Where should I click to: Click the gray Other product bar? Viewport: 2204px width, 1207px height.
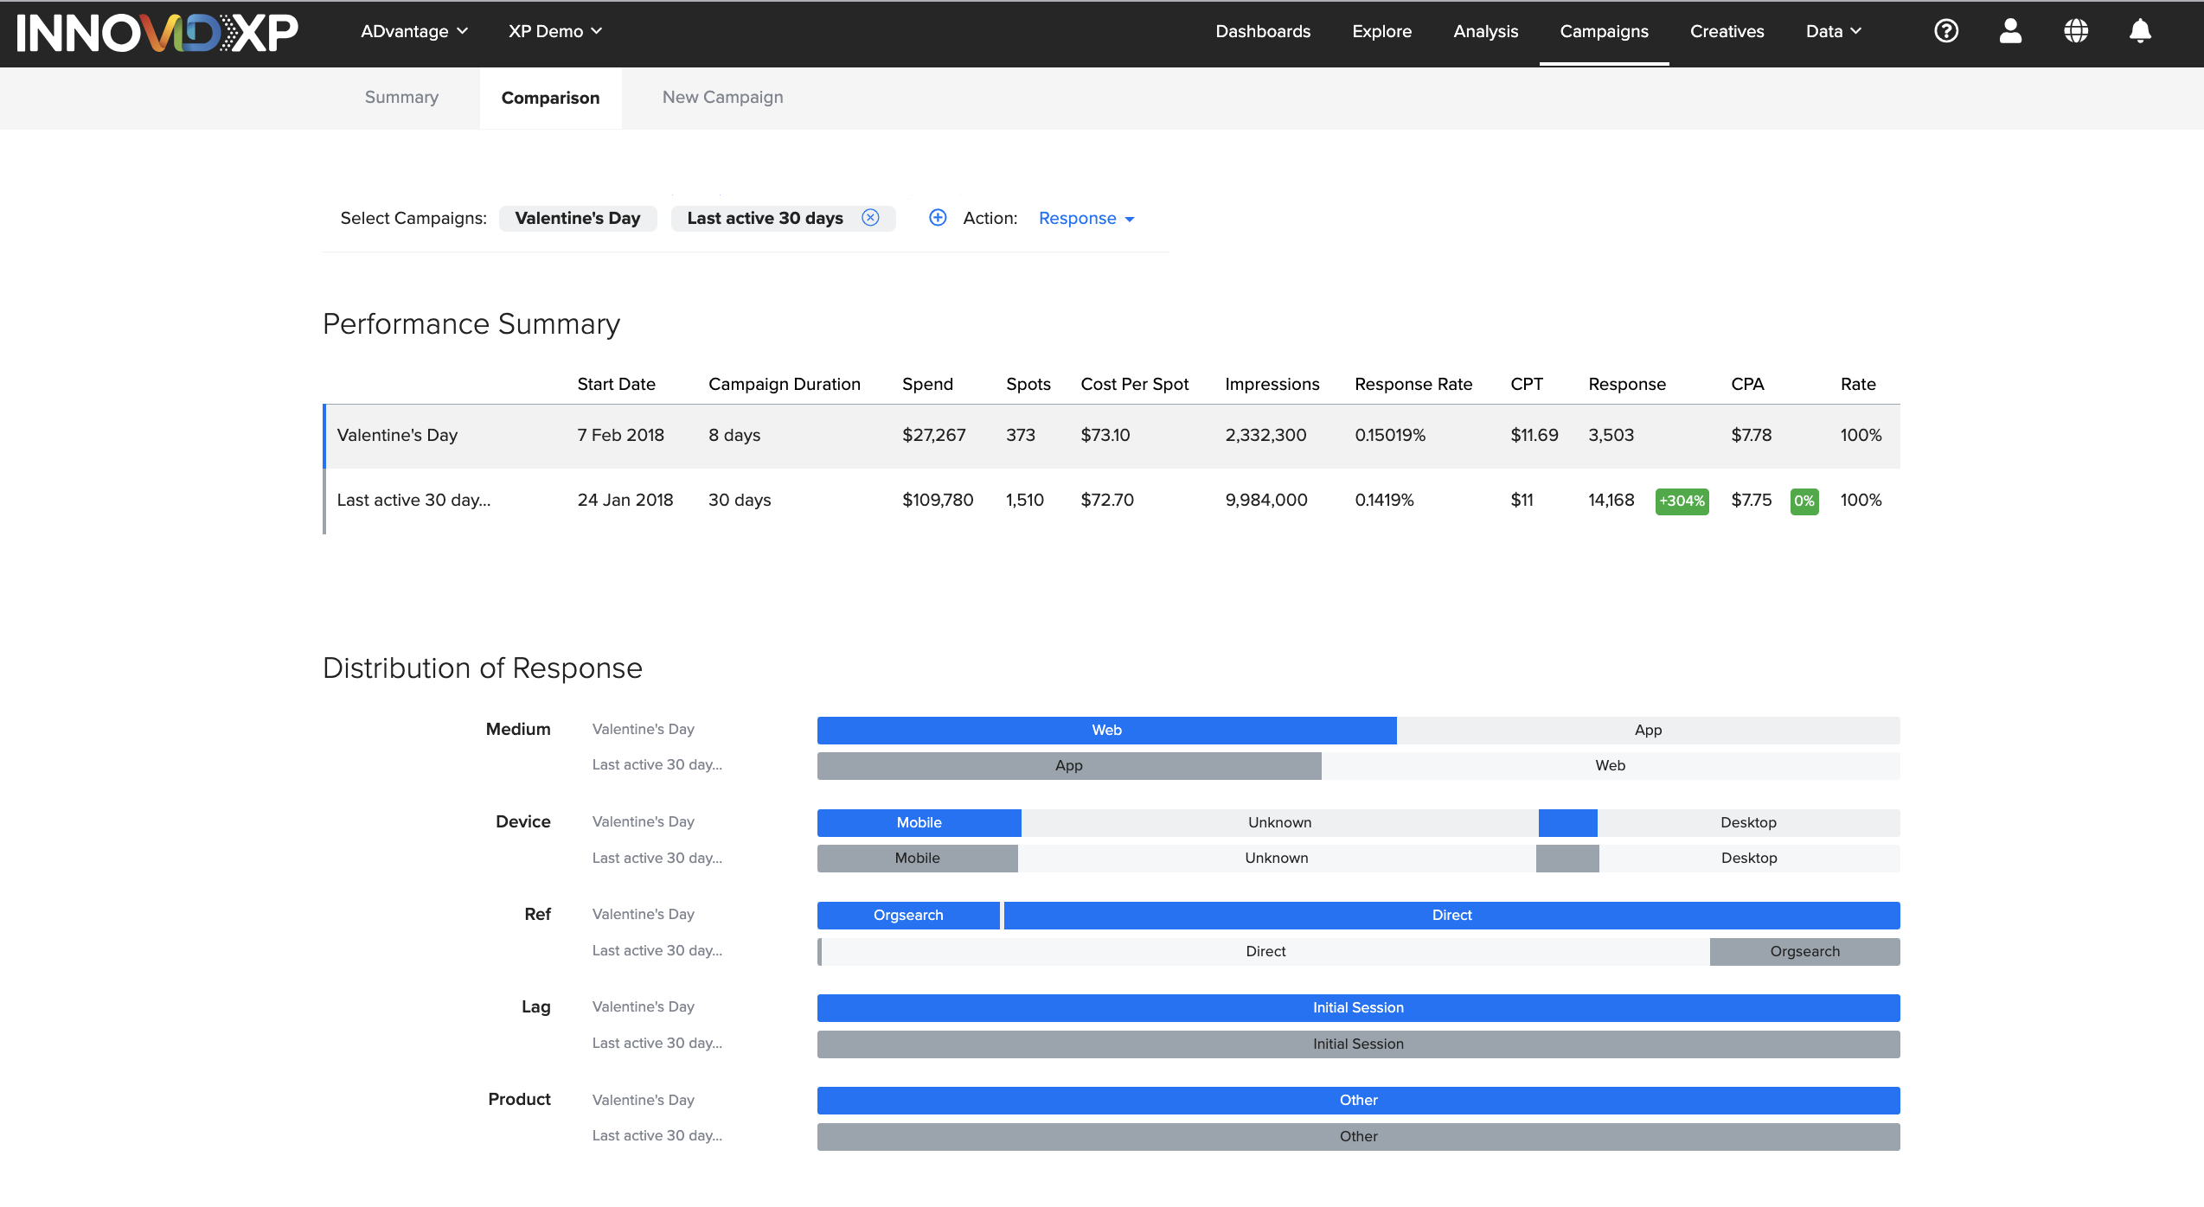click(x=1358, y=1137)
